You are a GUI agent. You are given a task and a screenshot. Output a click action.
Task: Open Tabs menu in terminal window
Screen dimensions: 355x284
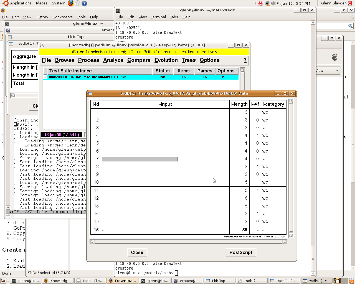tap(174, 17)
